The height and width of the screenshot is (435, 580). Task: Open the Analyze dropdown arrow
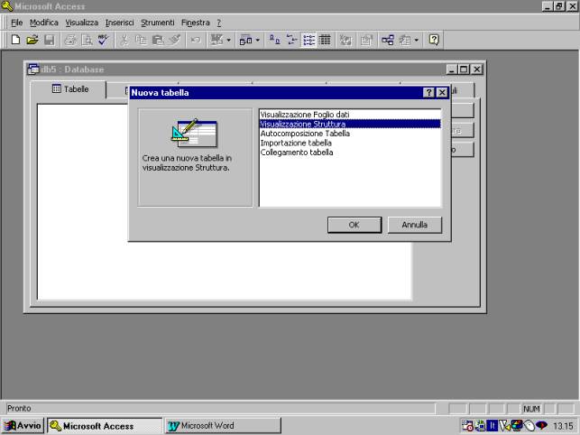(258, 40)
